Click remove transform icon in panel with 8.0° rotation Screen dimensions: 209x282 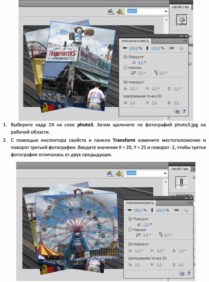point(184,111)
